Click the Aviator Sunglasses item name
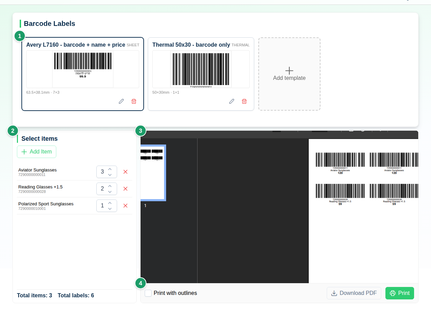 click(37, 170)
